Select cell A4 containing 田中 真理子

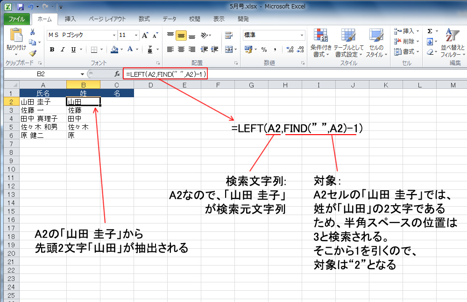(43, 119)
